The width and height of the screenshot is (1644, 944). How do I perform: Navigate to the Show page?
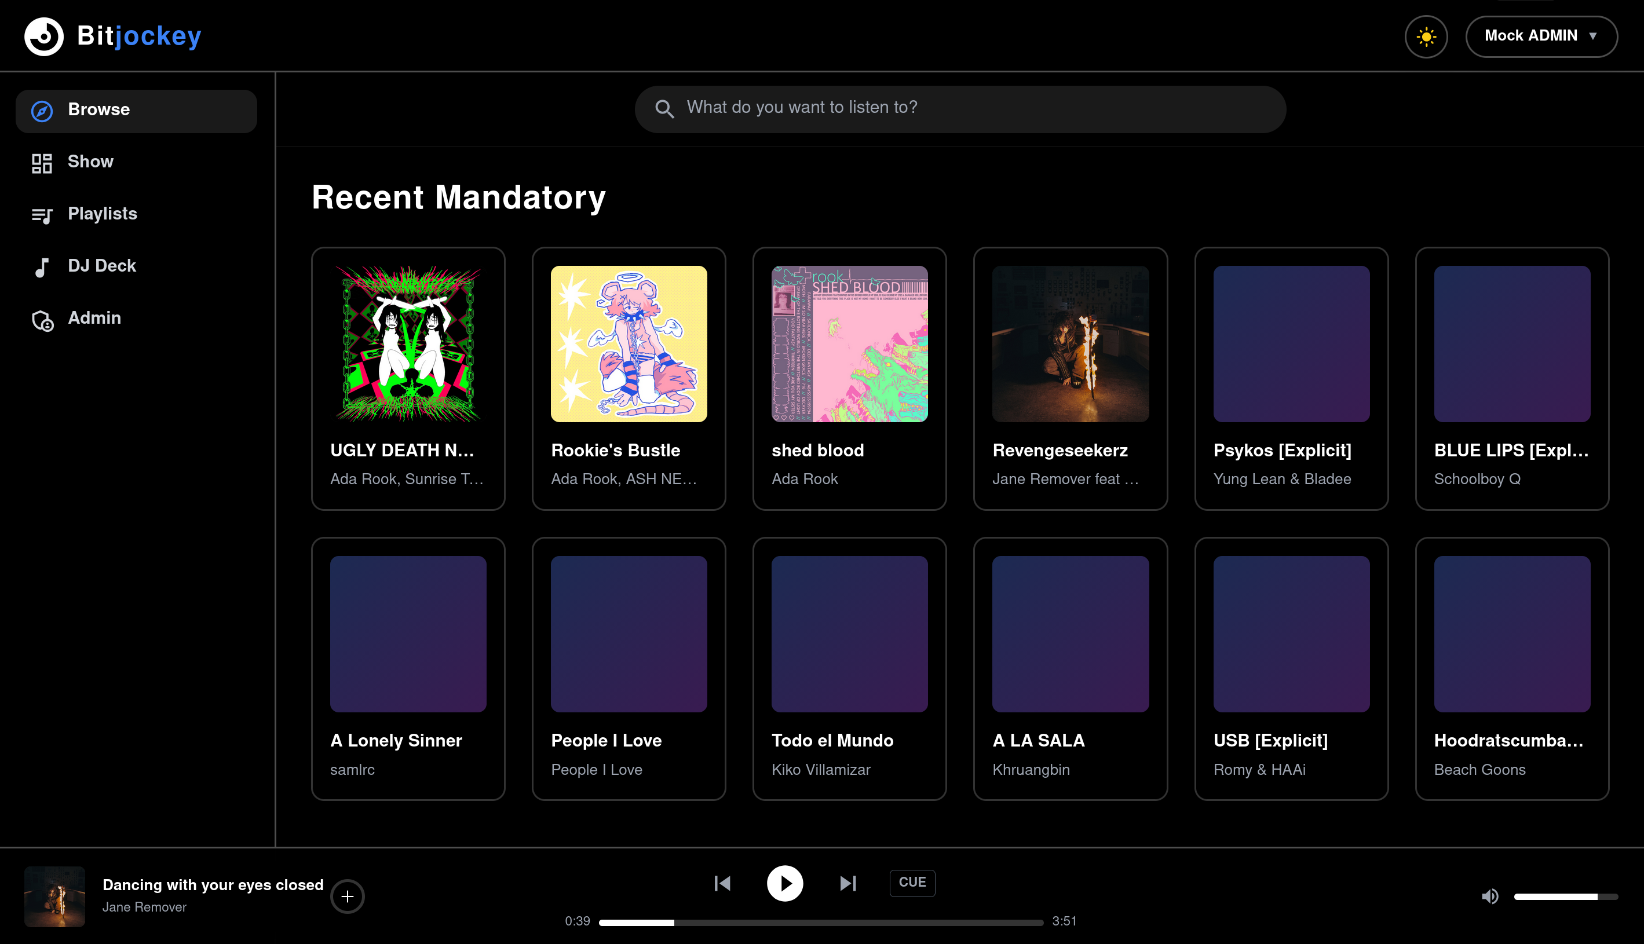pos(90,162)
